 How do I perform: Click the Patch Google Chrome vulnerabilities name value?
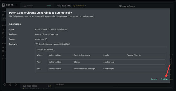tap(51, 29)
